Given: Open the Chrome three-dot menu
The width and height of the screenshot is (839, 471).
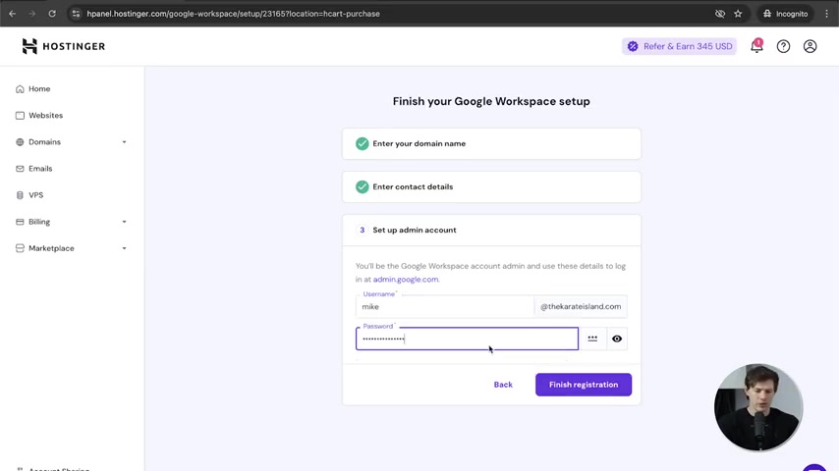Looking at the screenshot, I should pyautogui.click(x=826, y=14).
